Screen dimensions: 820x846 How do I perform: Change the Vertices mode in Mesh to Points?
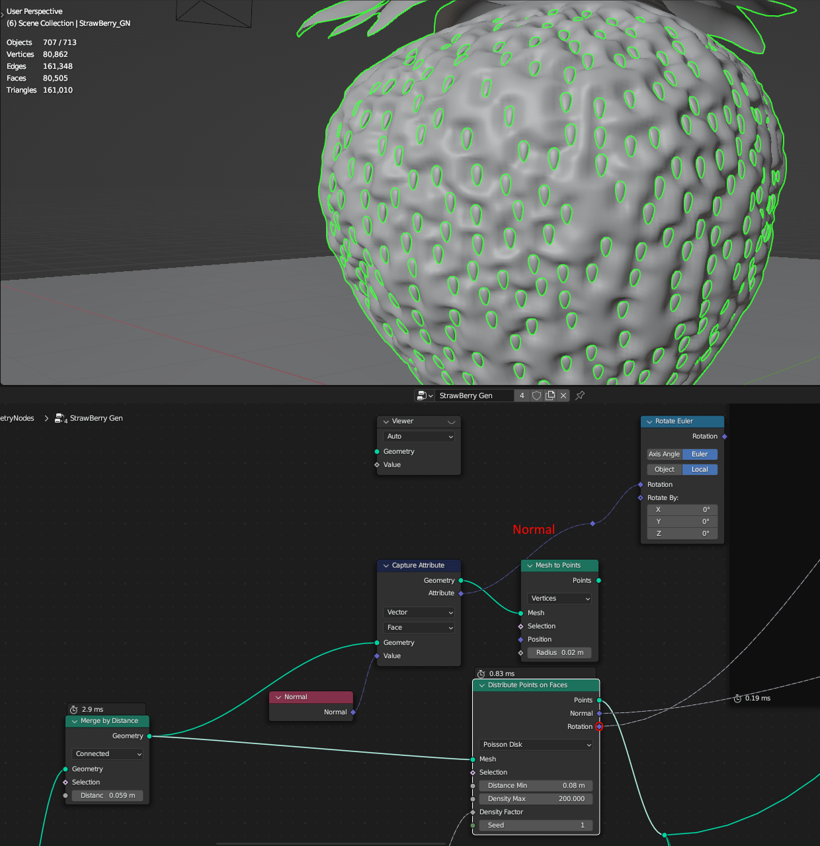(x=559, y=598)
